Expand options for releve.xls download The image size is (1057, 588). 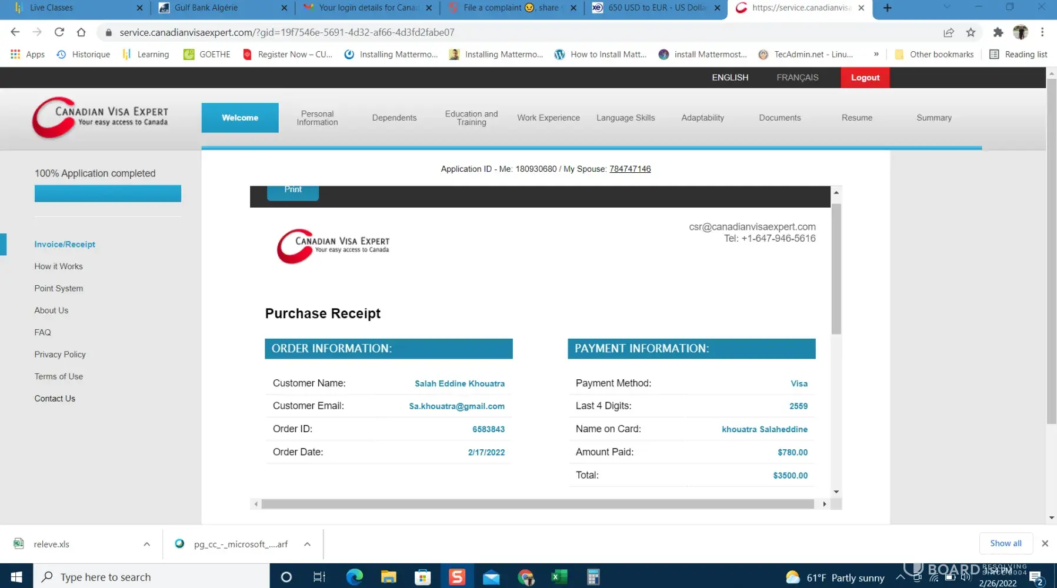pos(146,544)
